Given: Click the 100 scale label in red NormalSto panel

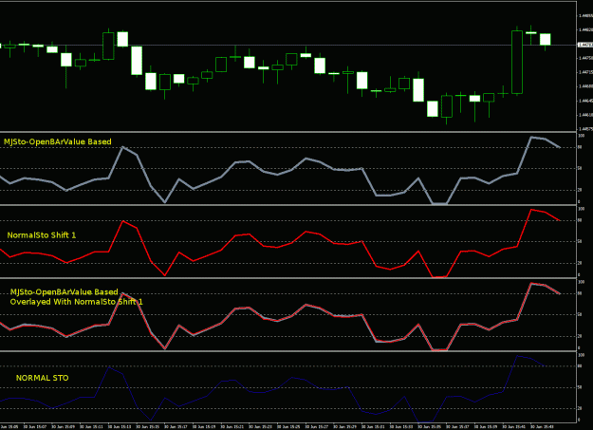Looking at the screenshot, I should 582,209.
